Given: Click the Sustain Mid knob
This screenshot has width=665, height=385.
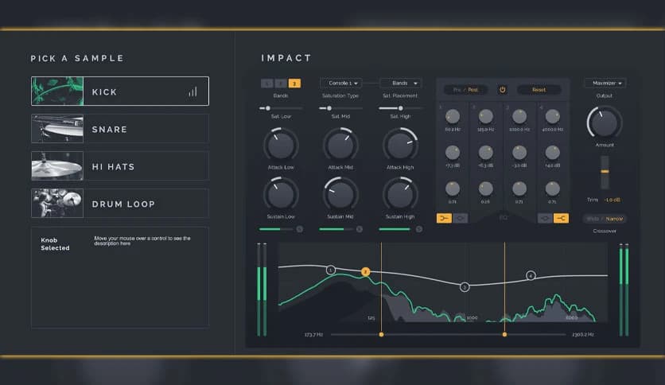Looking at the screenshot, I should click(x=340, y=194).
